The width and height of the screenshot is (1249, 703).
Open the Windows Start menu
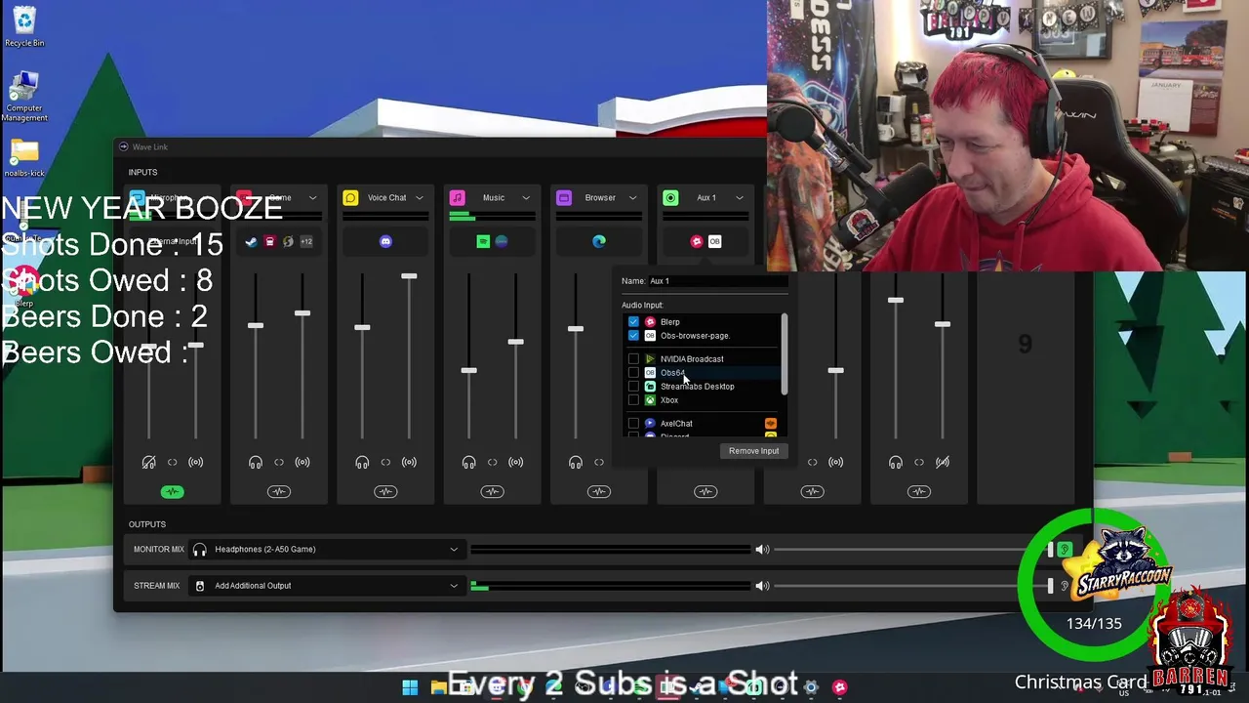(x=410, y=687)
